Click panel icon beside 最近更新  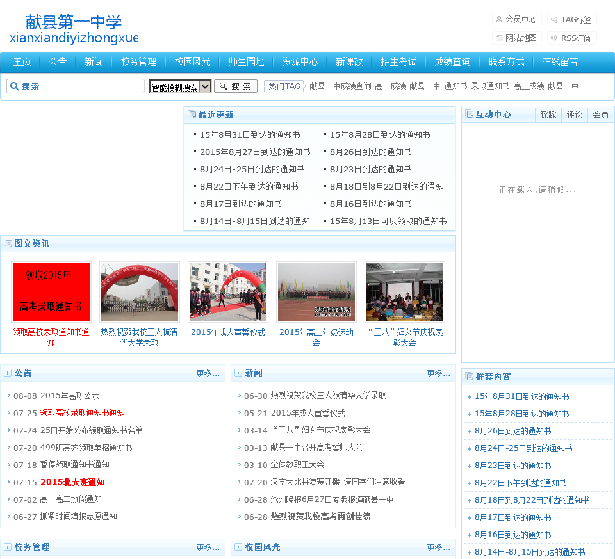(x=192, y=115)
